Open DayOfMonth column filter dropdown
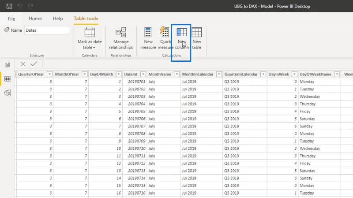 tap(119, 74)
